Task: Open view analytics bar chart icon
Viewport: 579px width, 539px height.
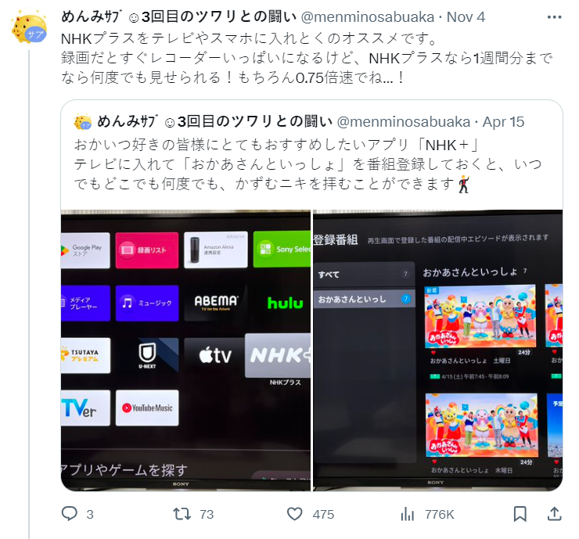Action: (x=408, y=514)
